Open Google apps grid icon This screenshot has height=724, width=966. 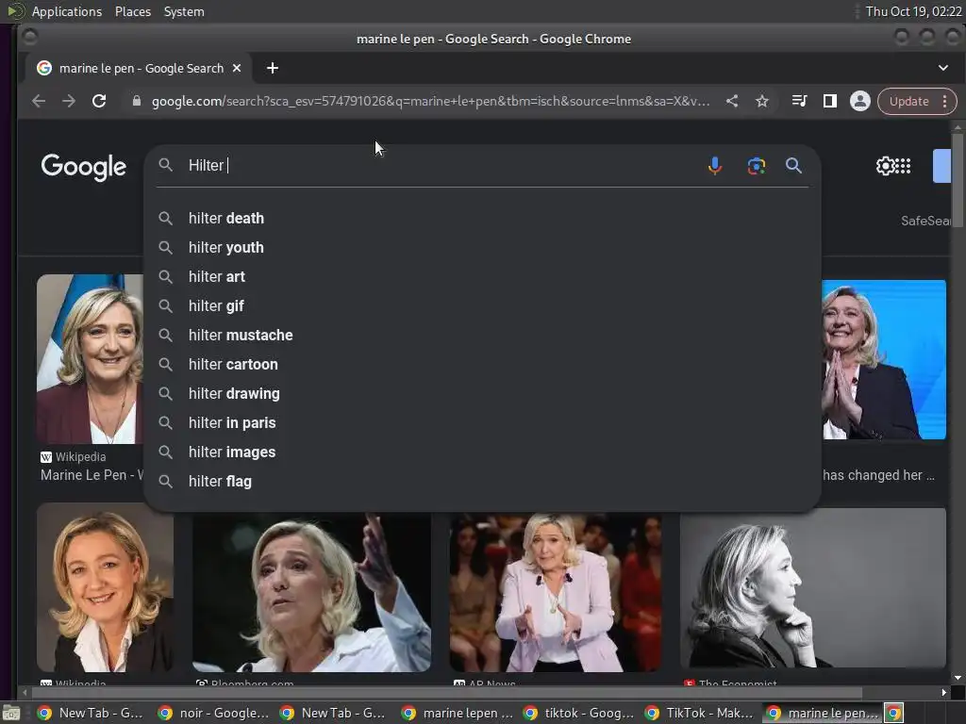click(x=903, y=166)
